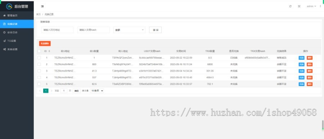Screen dimensions: 324x139
Task: Focus the 请输入交易hash input field
Action: coord(93,30)
